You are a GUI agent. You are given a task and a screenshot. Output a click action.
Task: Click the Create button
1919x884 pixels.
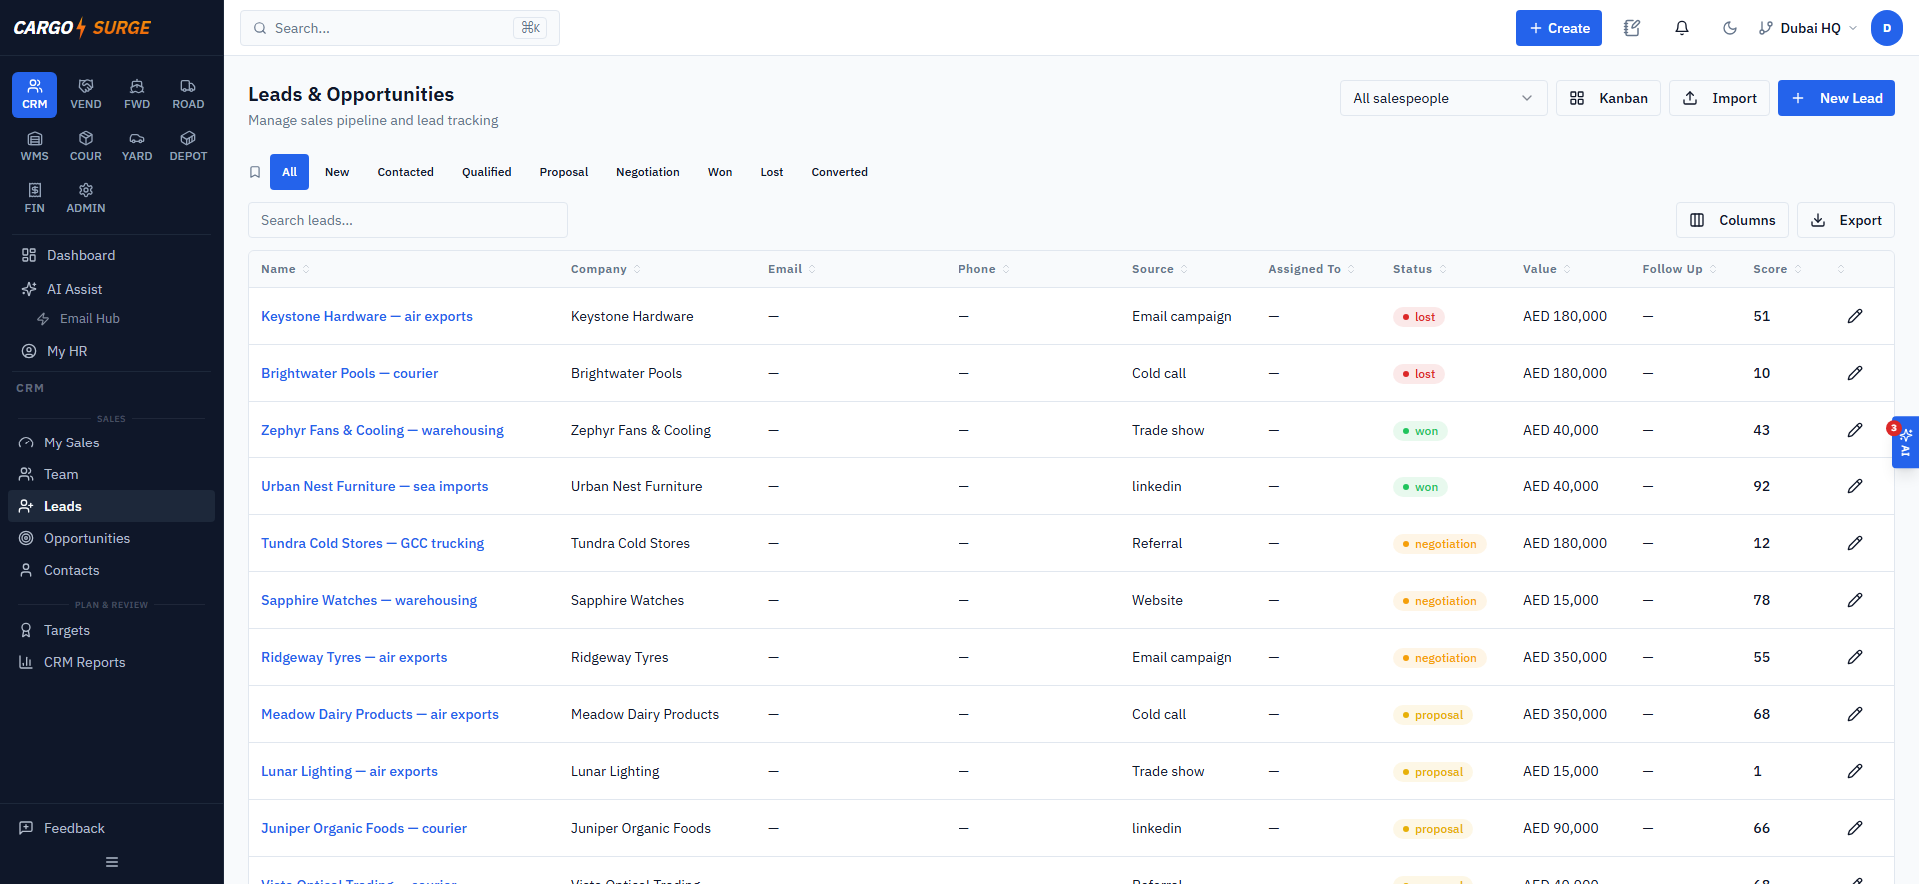click(x=1558, y=28)
